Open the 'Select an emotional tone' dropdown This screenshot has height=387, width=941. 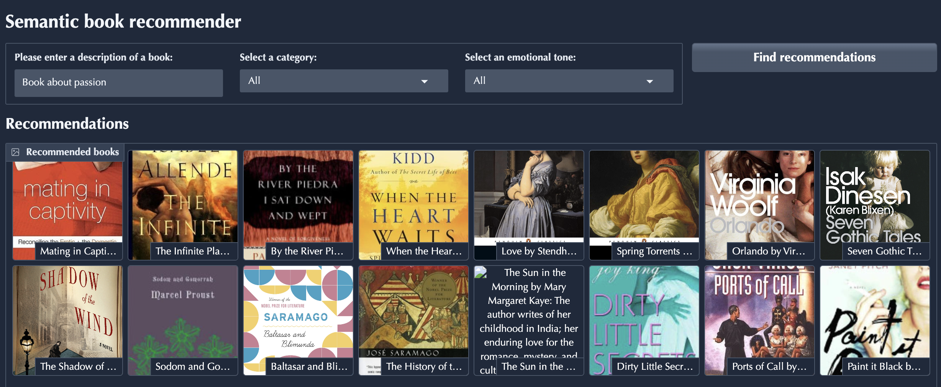pos(569,80)
